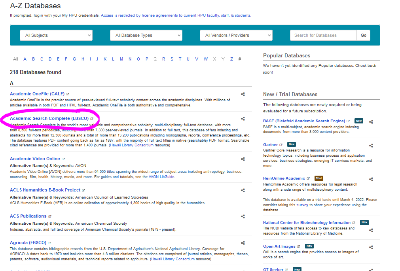The image size is (400, 271).
Task: Click the Trial badge next to HeinOnline Academic
Action: click(x=318, y=178)
